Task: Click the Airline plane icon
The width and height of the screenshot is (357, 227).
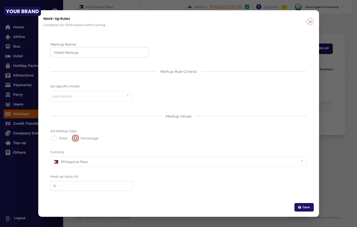Action: 8,37
